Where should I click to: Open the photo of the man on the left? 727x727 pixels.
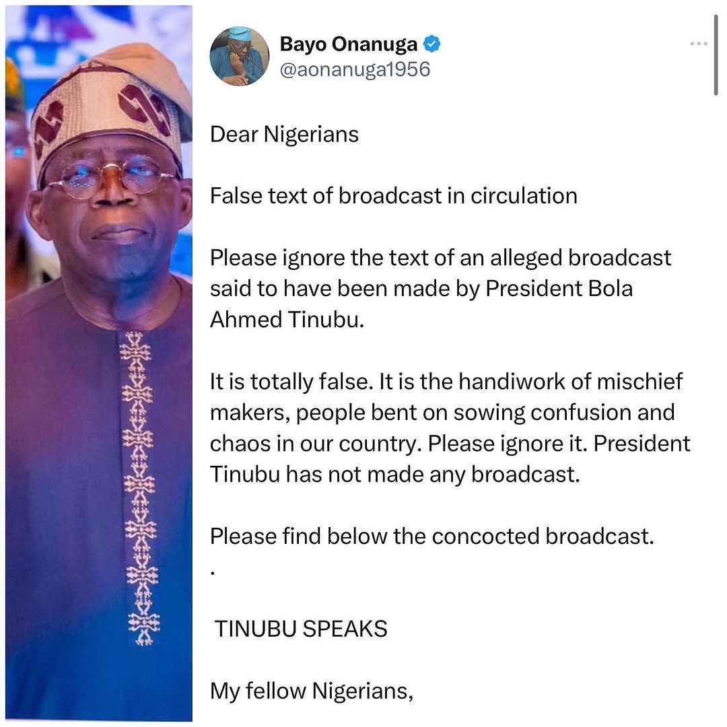(x=99, y=363)
